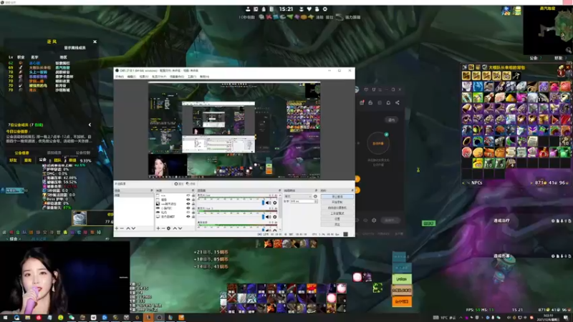Viewport: 573px width, 322px height.
Task: Move source up in sources dock
Action: click(175, 228)
